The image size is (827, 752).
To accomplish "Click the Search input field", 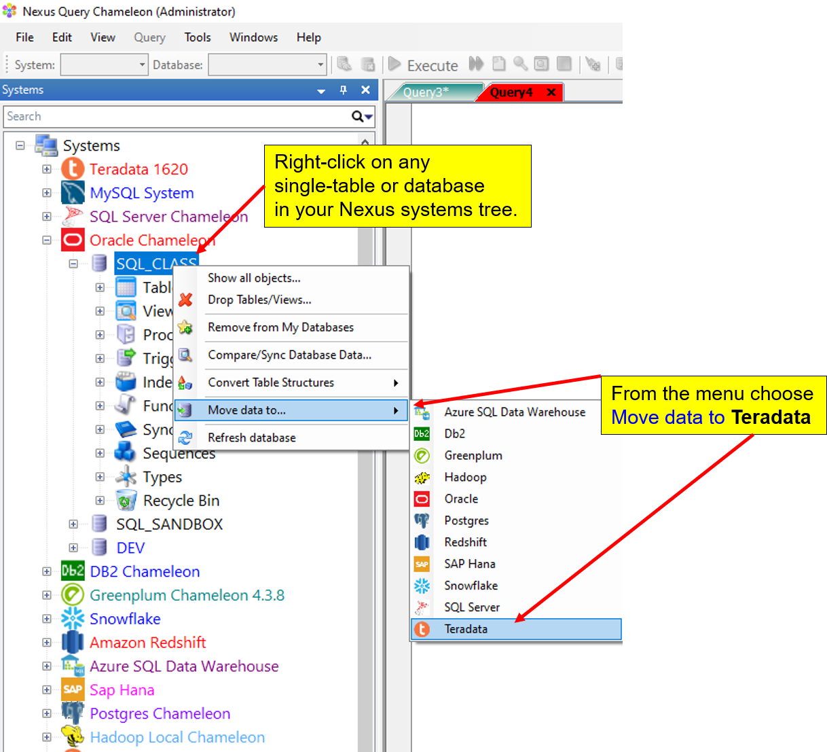I will pyautogui.click(x=177, y=117).
